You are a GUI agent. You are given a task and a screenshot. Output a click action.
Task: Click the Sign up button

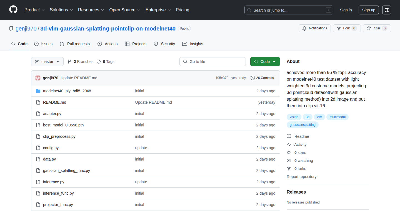(369, 10)
